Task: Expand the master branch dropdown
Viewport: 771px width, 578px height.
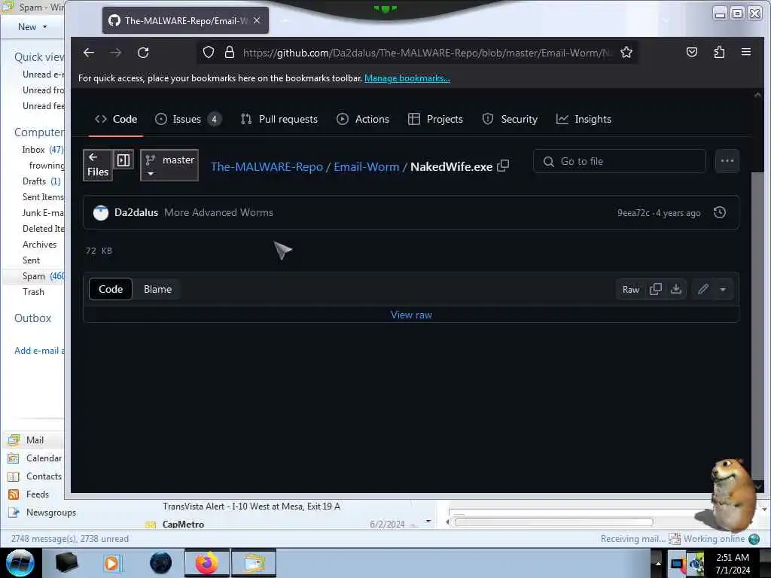Action: coord(169,165)
